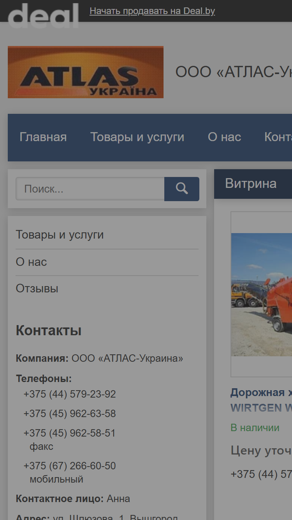Viewport: 292px width, 520px height.
Task: Focus the Поиск search field
Action: pyautogui.click(x=90, y=189)
